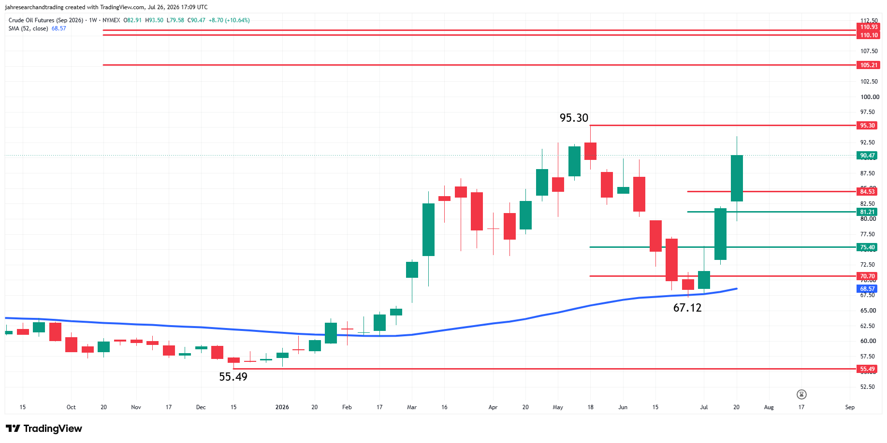Image resolution: width=887 pixels, height=443 pixels.
Task: Click the SMA (52, close) indicator legend
Action: click(x=28, y=29)
